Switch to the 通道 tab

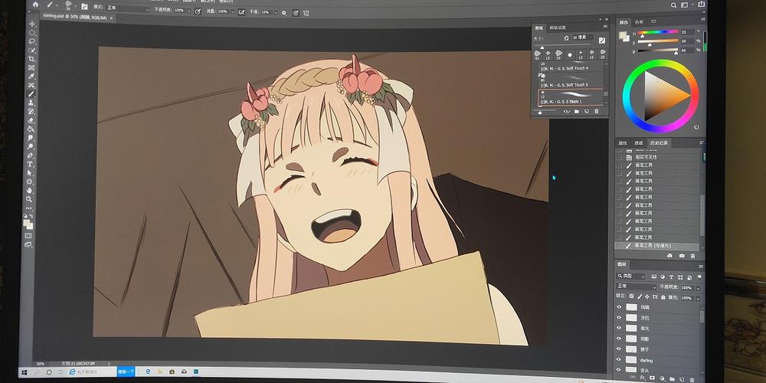pyautogui.click(x=639, y=143)
